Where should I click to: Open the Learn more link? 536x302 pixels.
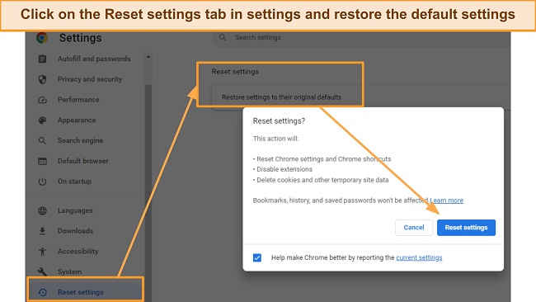tap(446, 201)
